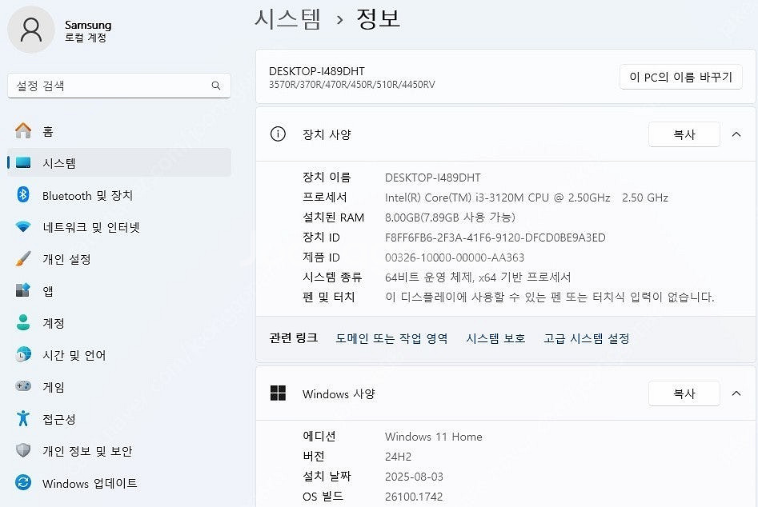Image resolution: width=758 pixels, height=507 pixels.
Task: Click device ID F8FF6FB6-2F3A-41F6-9120-DFCD0BE9A3ED
Action: pos(495,238)
